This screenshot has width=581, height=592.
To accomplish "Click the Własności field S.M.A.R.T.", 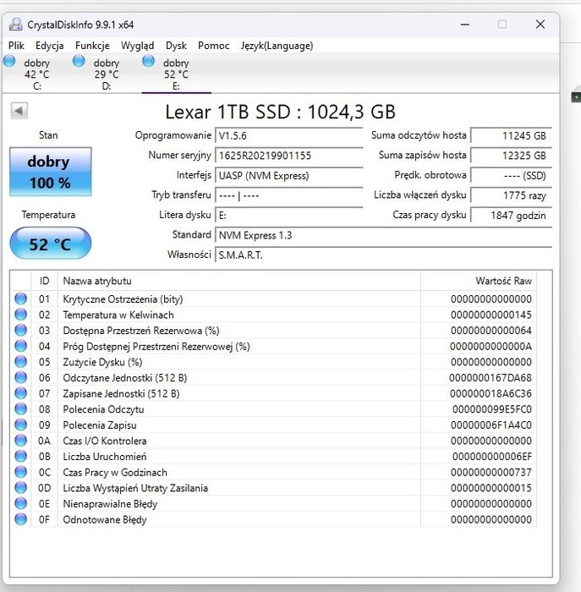I will pos(383,255).
